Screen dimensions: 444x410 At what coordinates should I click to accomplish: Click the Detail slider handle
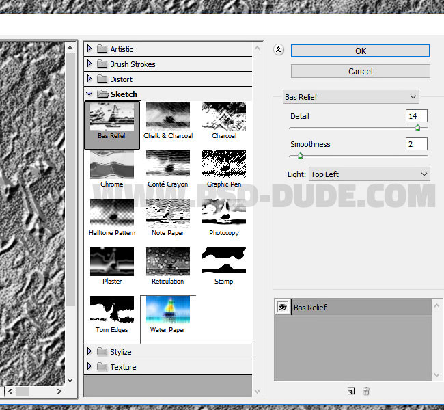point(417,128)
